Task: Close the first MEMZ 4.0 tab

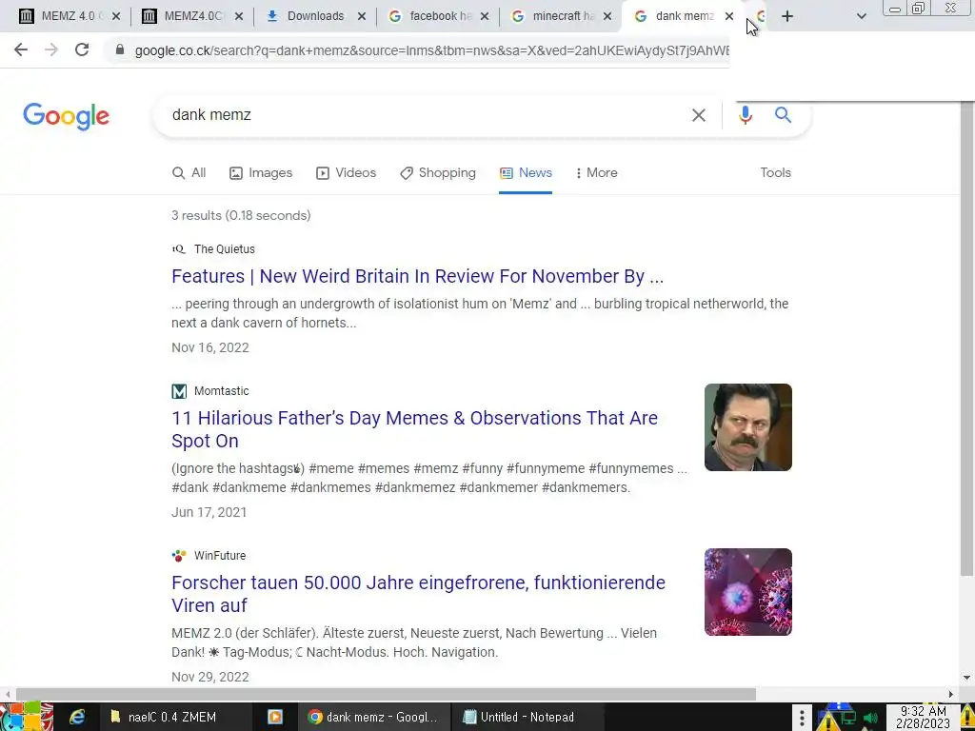Action: point(115,16)
